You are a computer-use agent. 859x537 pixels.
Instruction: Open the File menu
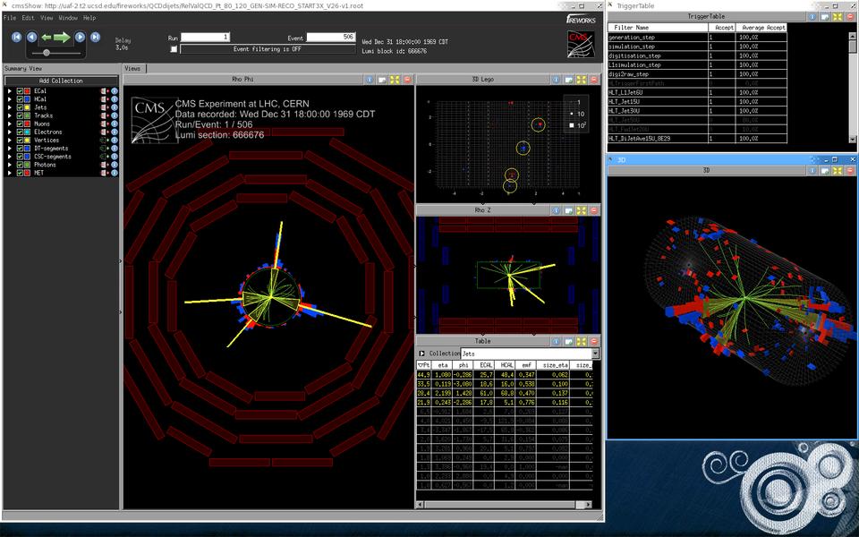[10, 18]
